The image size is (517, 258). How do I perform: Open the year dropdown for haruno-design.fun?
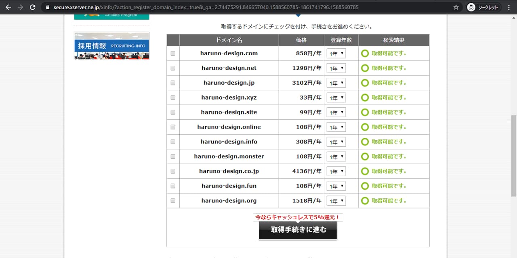coord(336,186)
